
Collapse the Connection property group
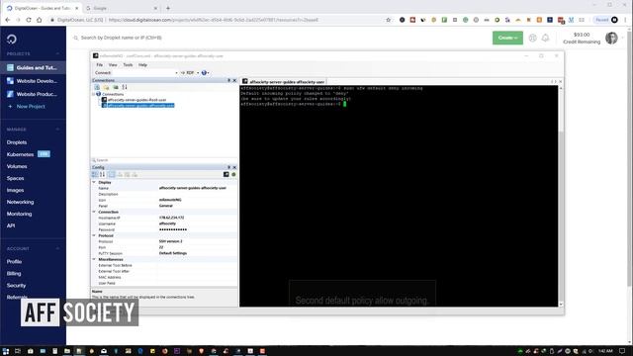pos(95,212)
